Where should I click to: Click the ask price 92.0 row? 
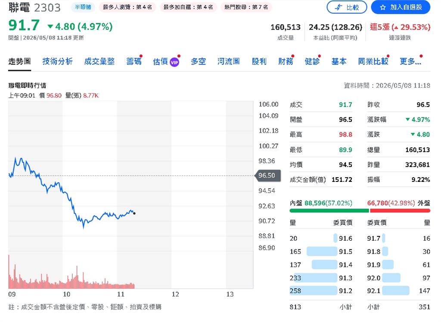(398, 278)
